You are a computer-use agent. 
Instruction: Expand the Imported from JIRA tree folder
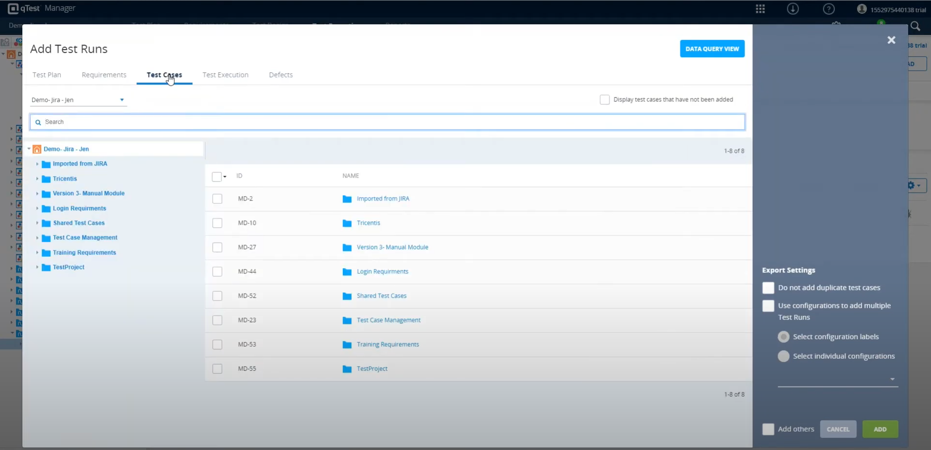coord(37,164)
